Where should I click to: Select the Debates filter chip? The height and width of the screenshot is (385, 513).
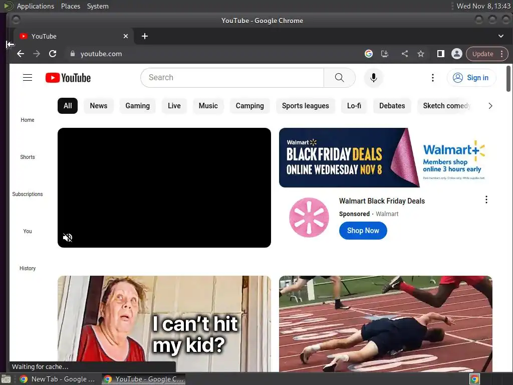pyautogui.click(x=392, y=106)
